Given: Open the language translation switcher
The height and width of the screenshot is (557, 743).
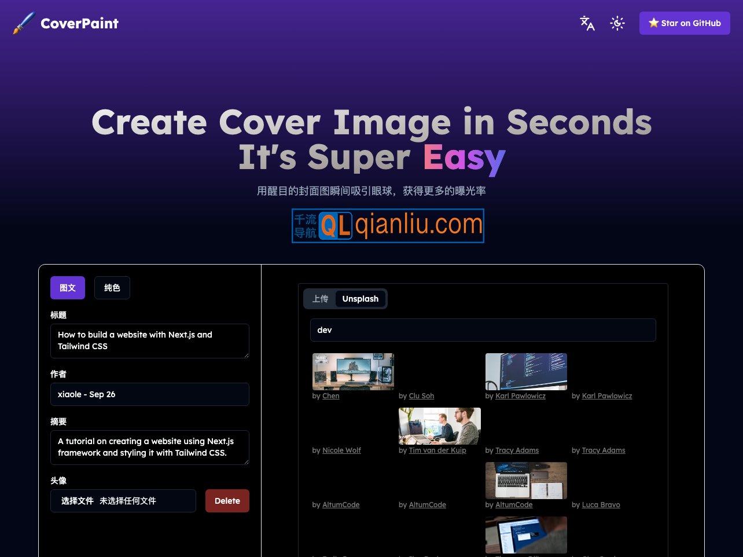Looking at the screenshot, I should pyautogui.click(x=587, y=23).
